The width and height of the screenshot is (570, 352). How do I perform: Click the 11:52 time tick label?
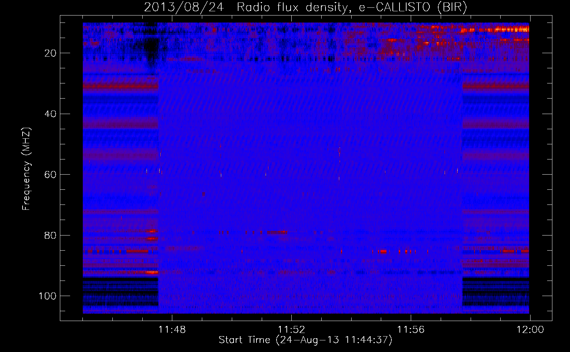click(291, 330)
